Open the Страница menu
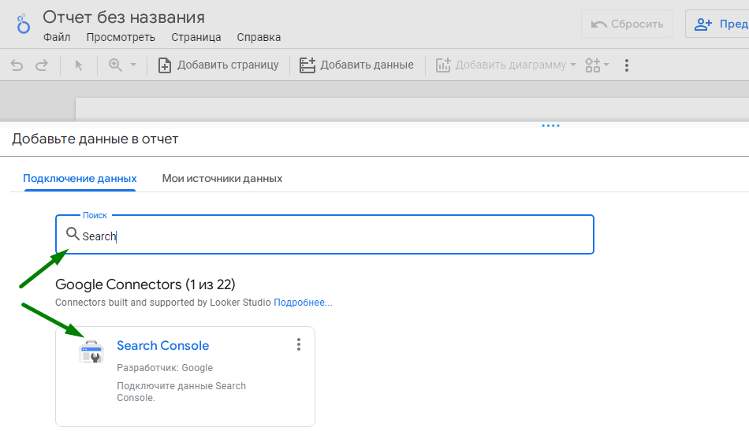749x431 pixels. pyautogui.click(x=196, y=37)
